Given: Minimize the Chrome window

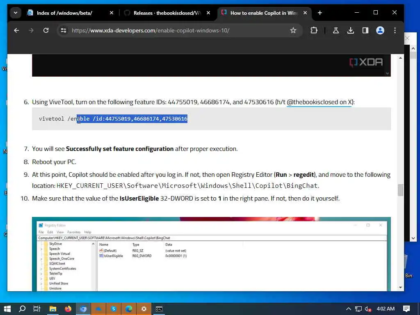Looking at the screenshot, I should click(357, 13).
